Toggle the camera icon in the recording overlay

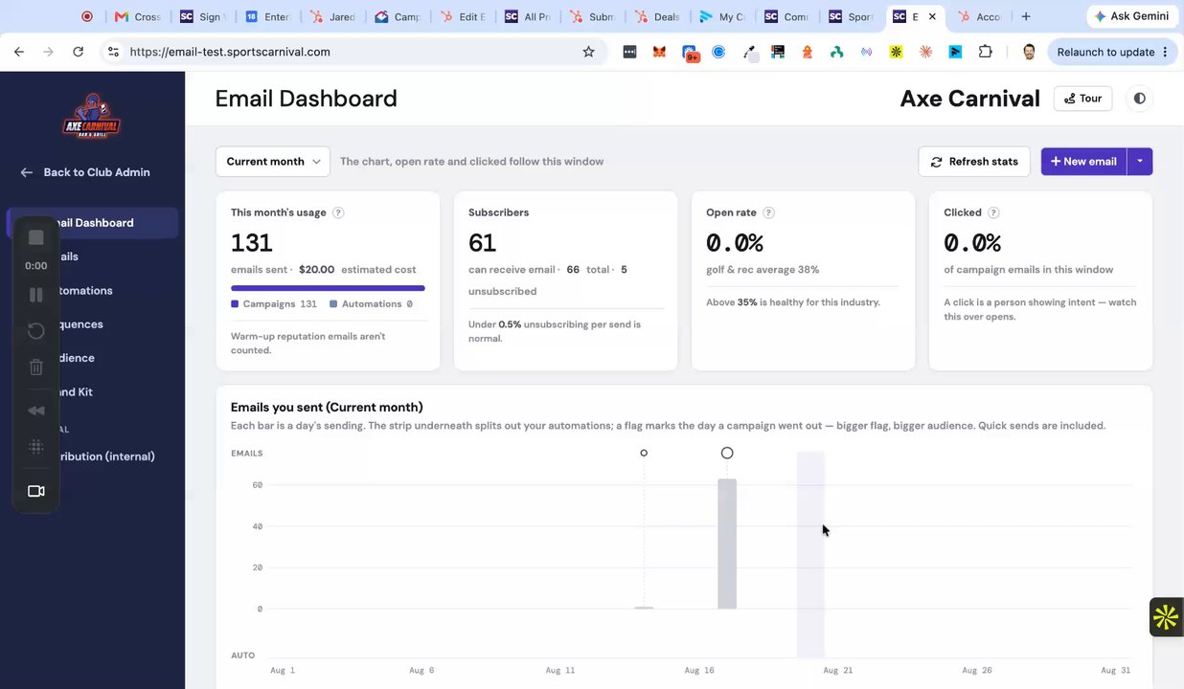click(36, 491)
